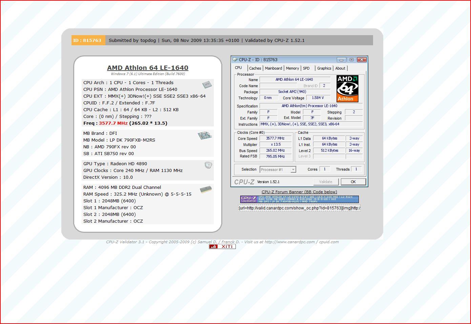
Task: Click the Specification processor name field
Action: point(311,106)
